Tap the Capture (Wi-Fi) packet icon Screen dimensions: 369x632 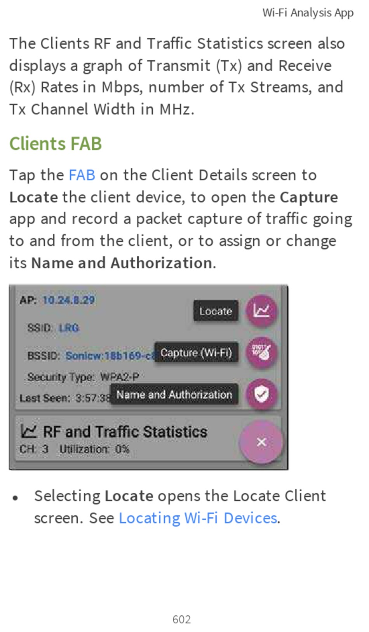[261, 353]
